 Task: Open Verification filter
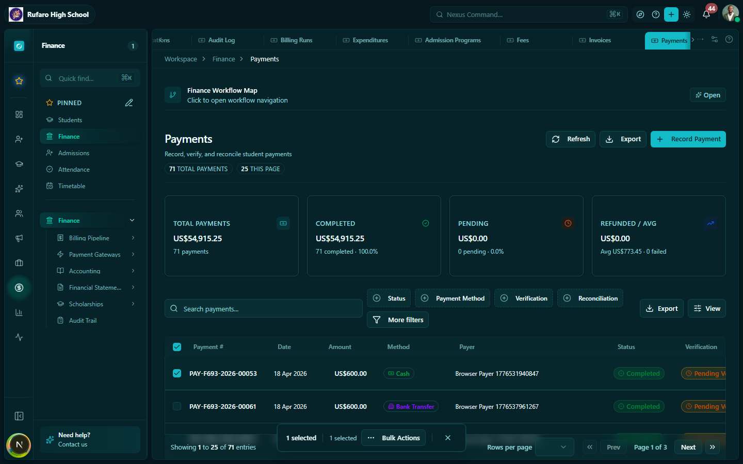pyautogui.click(x=524, y=298)
